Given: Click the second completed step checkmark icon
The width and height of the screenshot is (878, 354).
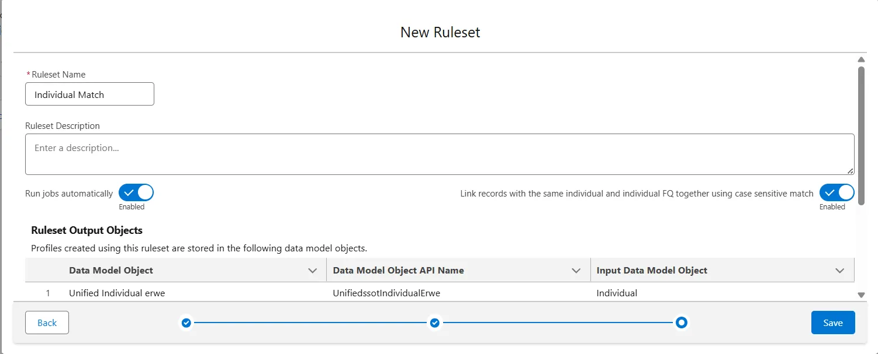Looking at the screenshot, I should [434, 323].
